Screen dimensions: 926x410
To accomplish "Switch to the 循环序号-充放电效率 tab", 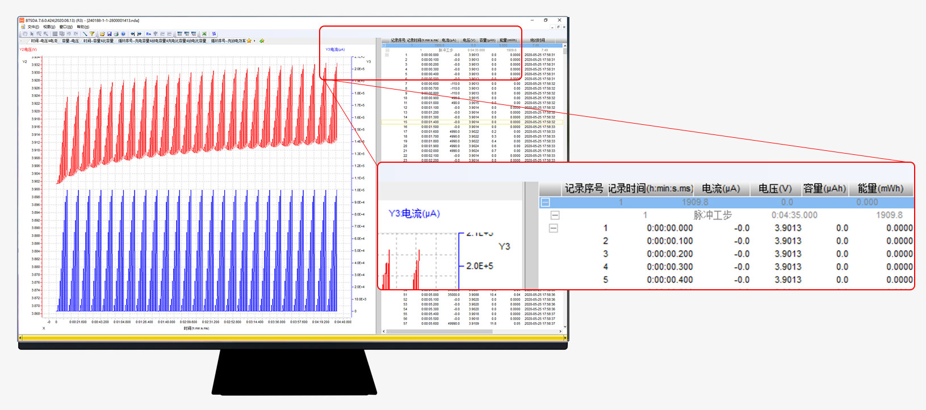I will (228, 41).
